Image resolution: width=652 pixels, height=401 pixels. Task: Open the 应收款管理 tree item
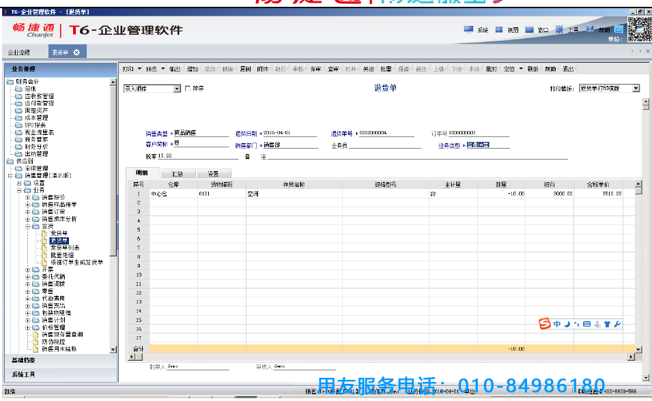click(x=39, y=96)
